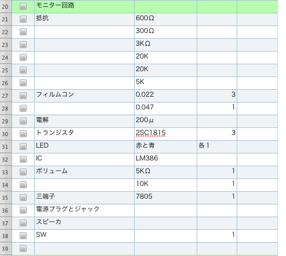Image resolution: width=286 pixels, height=256 pixels.
Task: Select the 赤と青 cell
Action: [165, 147]
